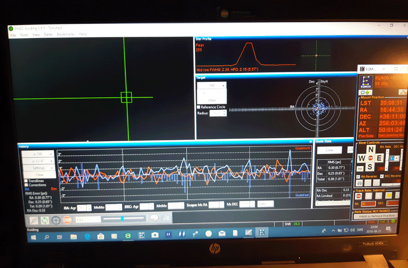Click the Clear button in Guide Stats
Screen dimensions: 408x268
pos(329,150)
